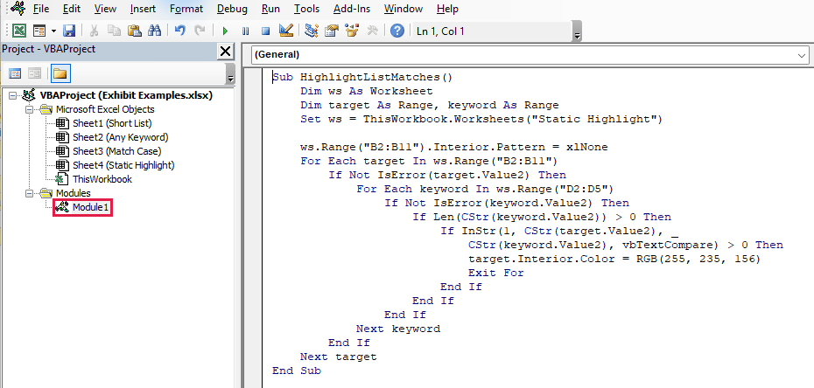Toggle Folders icon in Project pane
Screen dimensions: 814x388
click(60, 73)
